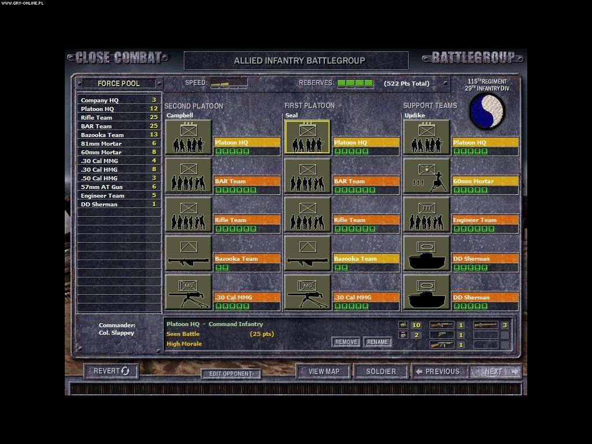Choose the 60mm Mortar support team icon
This screenshot has width=592, height=444.
[427, 176]
